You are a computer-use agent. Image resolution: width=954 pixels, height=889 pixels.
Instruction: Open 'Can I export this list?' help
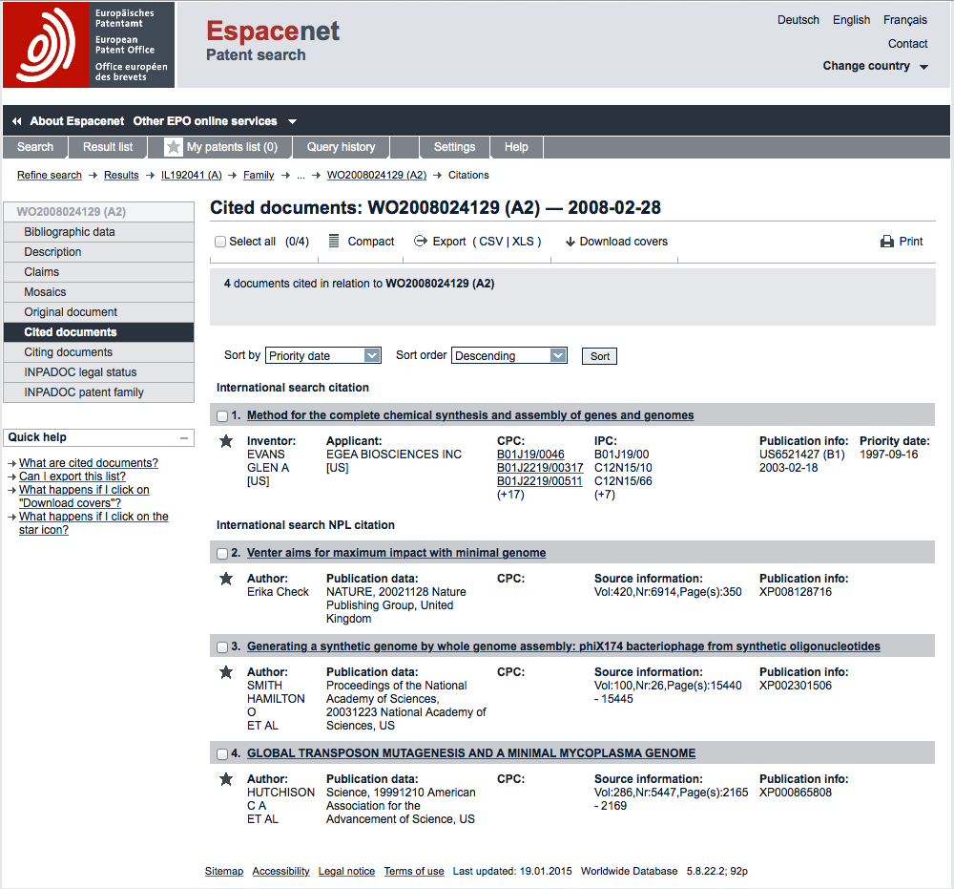73,476
